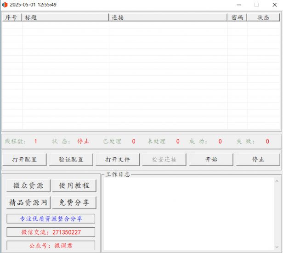Click the 免费分享 button

point(74,202)
